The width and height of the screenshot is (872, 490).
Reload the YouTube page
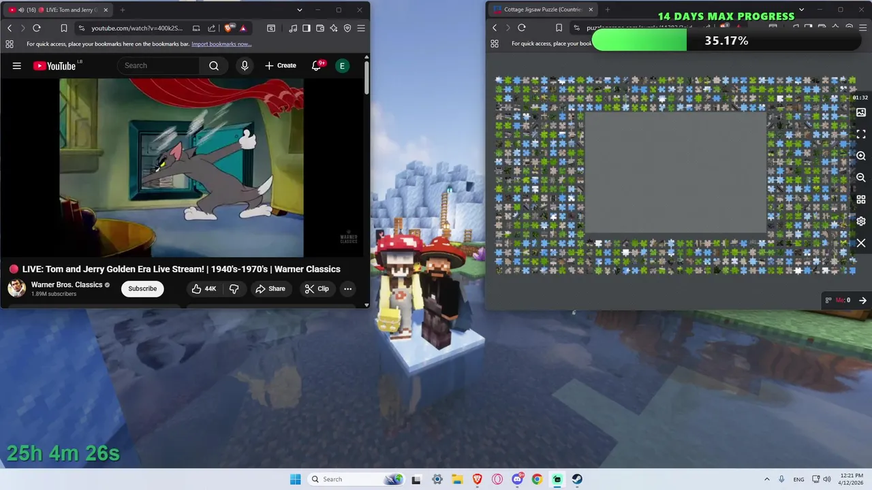point(37,28)
